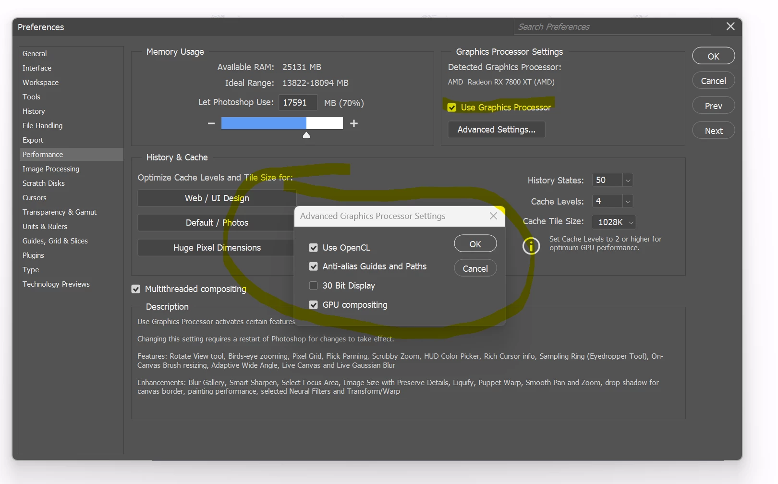778x484 pixels.
Task: Click the detected GPU name AMD Radeon RX 7800 XT
Action: coord(501,82)
